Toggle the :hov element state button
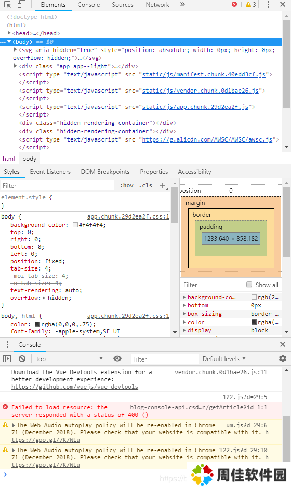The height and width of the screenshot is (488, 291). point(127,186)
